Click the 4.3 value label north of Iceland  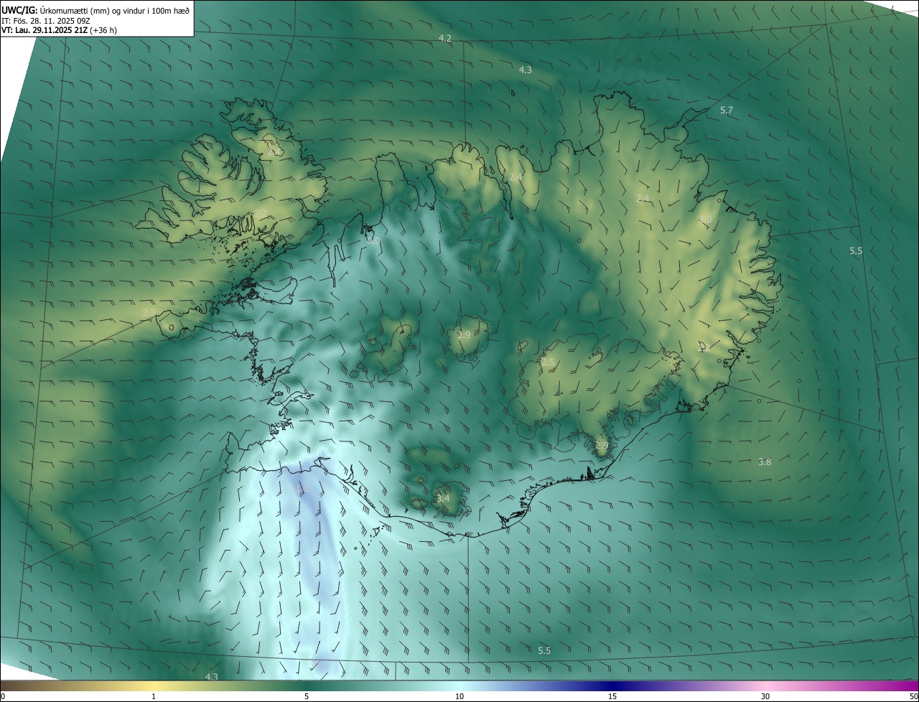click(526, 70)
